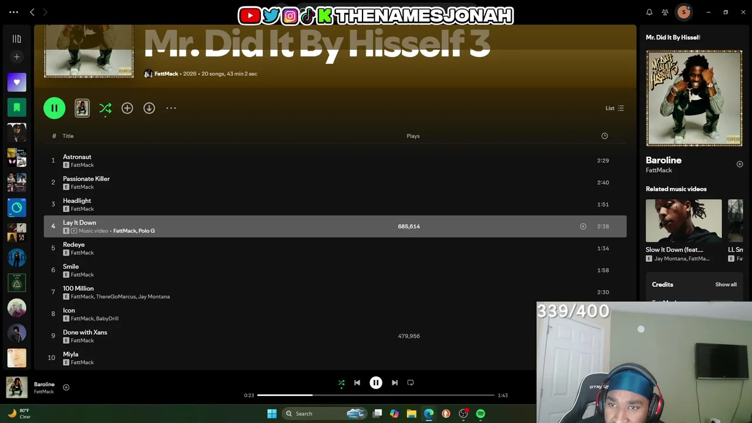Open the green bookmark Your Episodes tile

point(16,108)
